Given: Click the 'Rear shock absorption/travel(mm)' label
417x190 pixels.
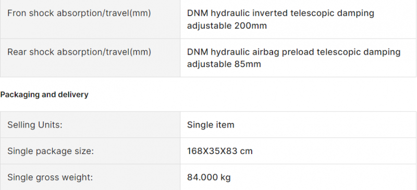Looking at the screenshot, I should tap(79, 52).
